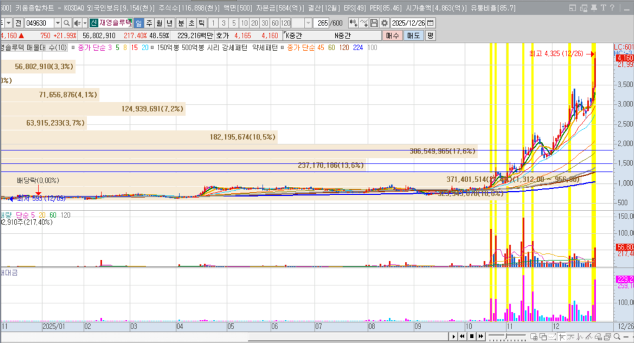634x343 pixels.
Task: Click the 매수 (buy) button
Action: pyautogui.click(x=393, y=35)
